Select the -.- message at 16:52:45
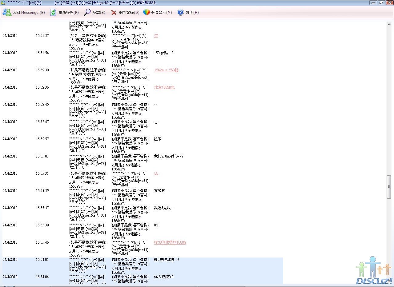 [156, 105]
